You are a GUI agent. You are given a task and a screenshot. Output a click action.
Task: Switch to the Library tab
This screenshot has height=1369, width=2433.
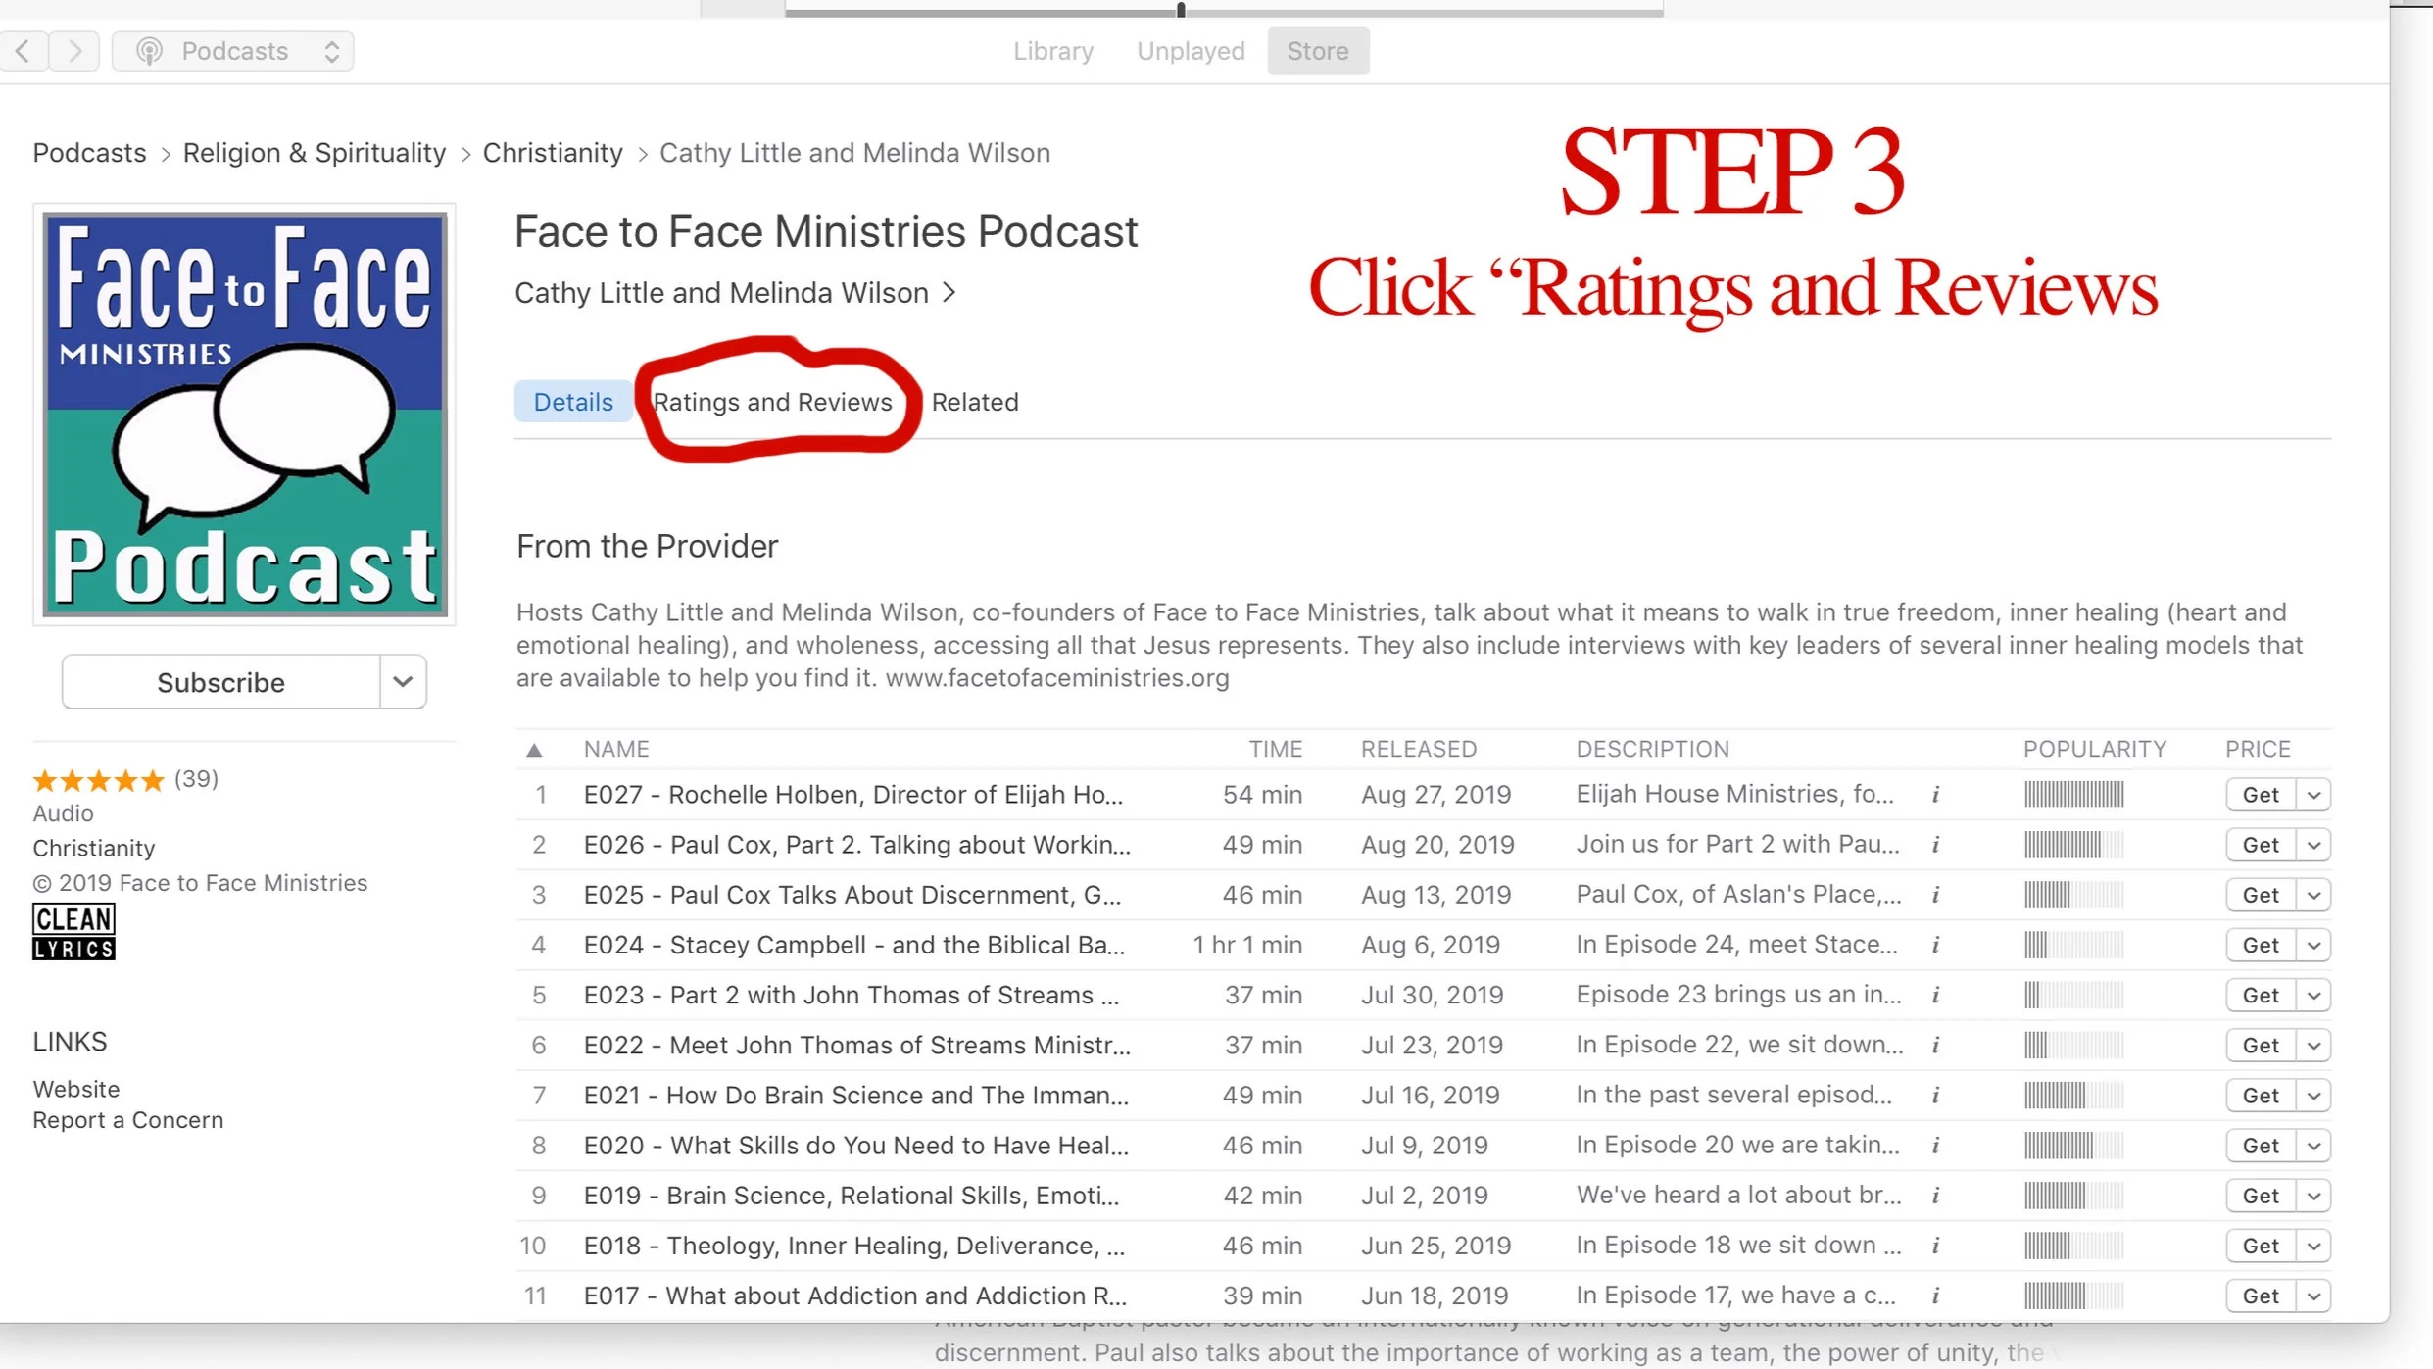point(1053,51)
